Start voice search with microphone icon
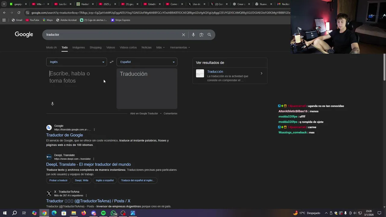The image size is (386, 217). pyautogui.click(x=193, y=35)
